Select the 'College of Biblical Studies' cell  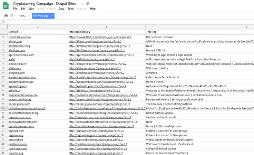(200, 148)
